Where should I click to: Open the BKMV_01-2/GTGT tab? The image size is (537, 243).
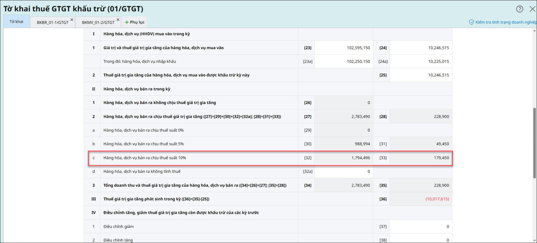[x=98, y=22]
